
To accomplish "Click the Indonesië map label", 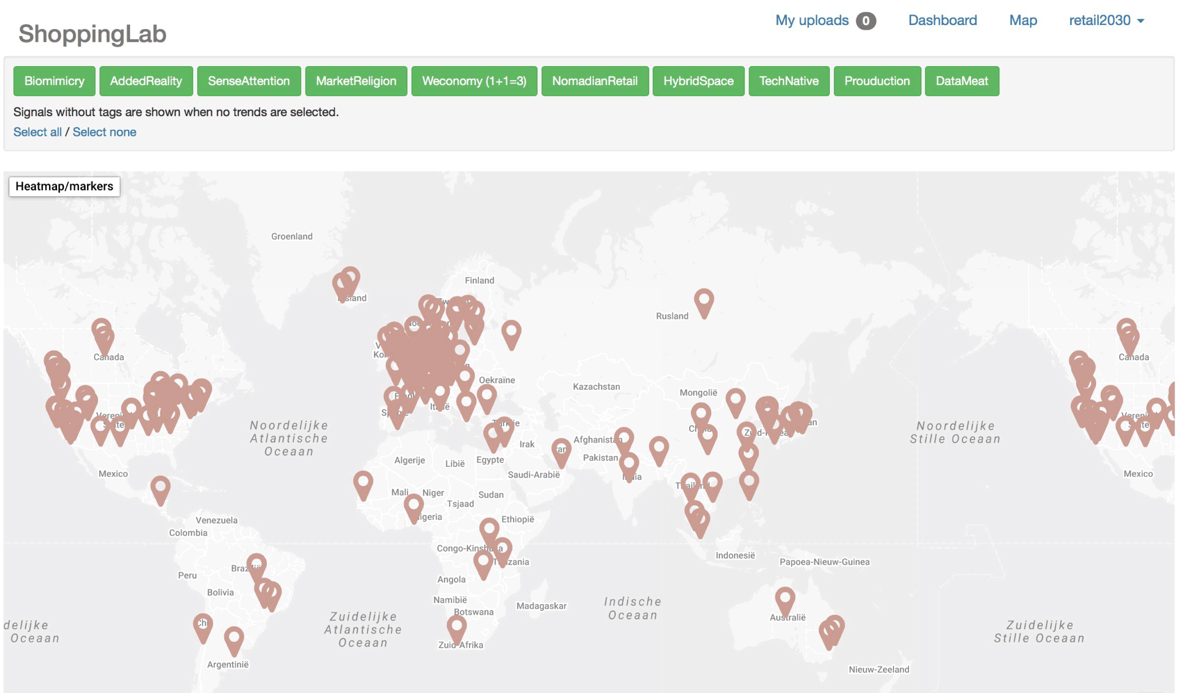I will 735,555.
